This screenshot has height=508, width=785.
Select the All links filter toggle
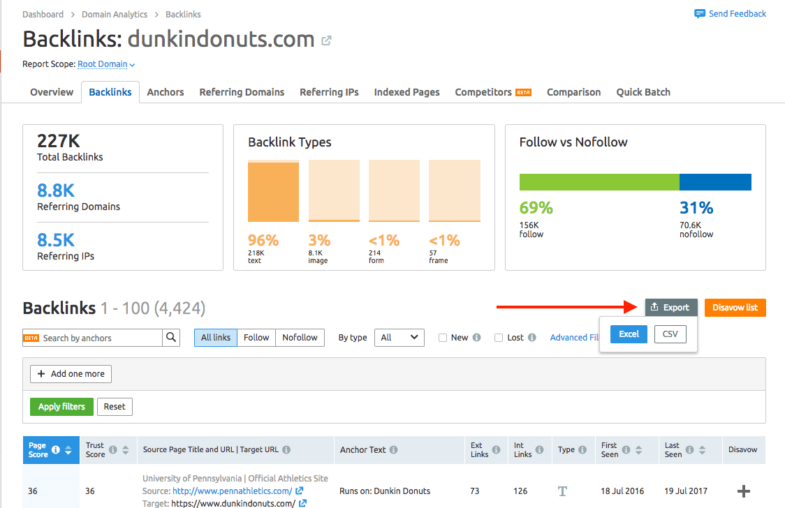click(x=216, y=338)
